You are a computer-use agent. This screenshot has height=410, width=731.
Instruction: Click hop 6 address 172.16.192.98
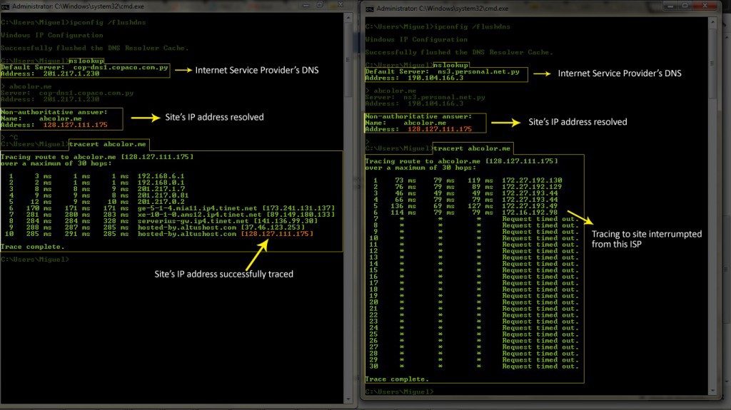click(x=530, y=212)
